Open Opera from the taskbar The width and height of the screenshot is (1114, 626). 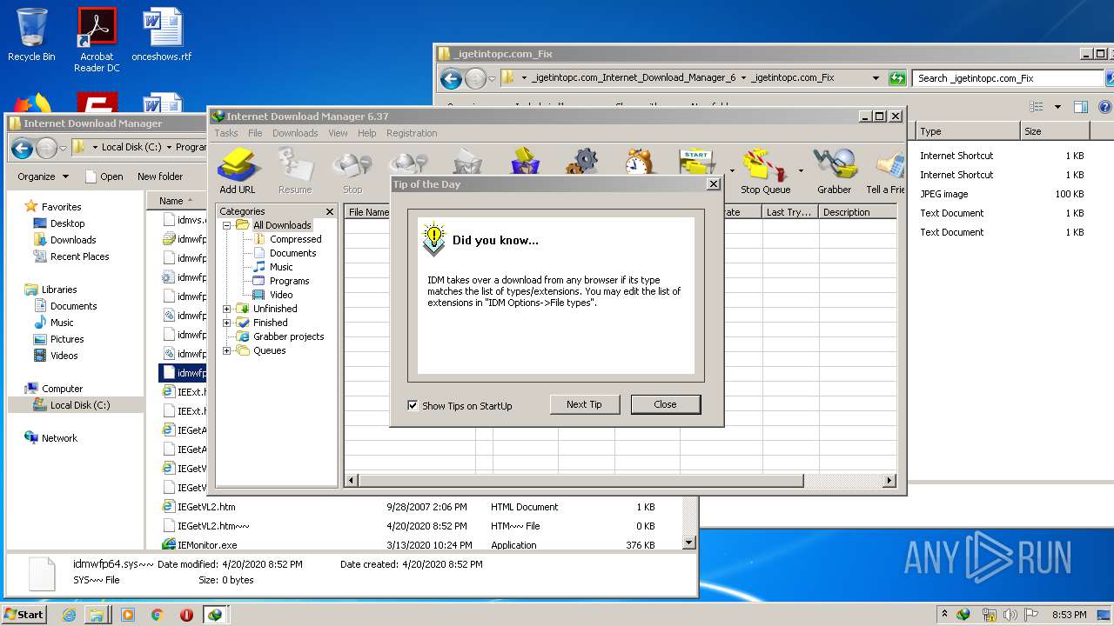pos(186,615)
